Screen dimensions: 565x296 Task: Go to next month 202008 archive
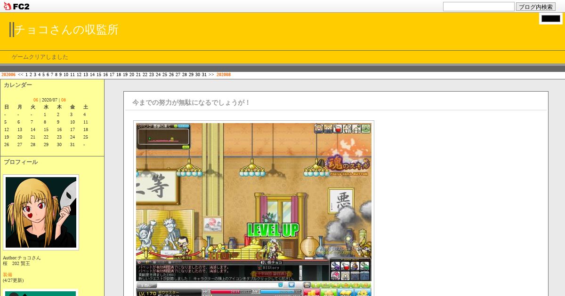pos(224,75)
